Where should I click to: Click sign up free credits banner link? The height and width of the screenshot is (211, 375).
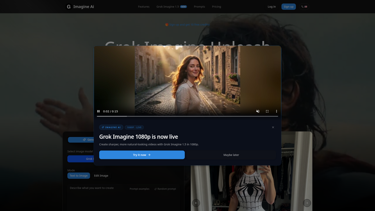(187, 25)
